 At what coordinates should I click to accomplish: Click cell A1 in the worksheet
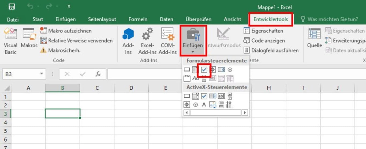pos(28,96)
